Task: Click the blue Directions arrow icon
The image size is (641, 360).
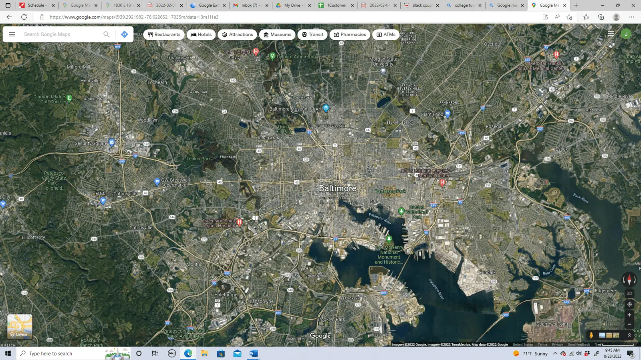Action: [x=125, y=34]
